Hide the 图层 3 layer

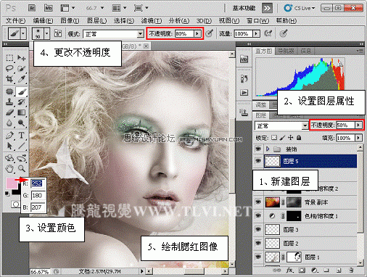tap(258, 229)
